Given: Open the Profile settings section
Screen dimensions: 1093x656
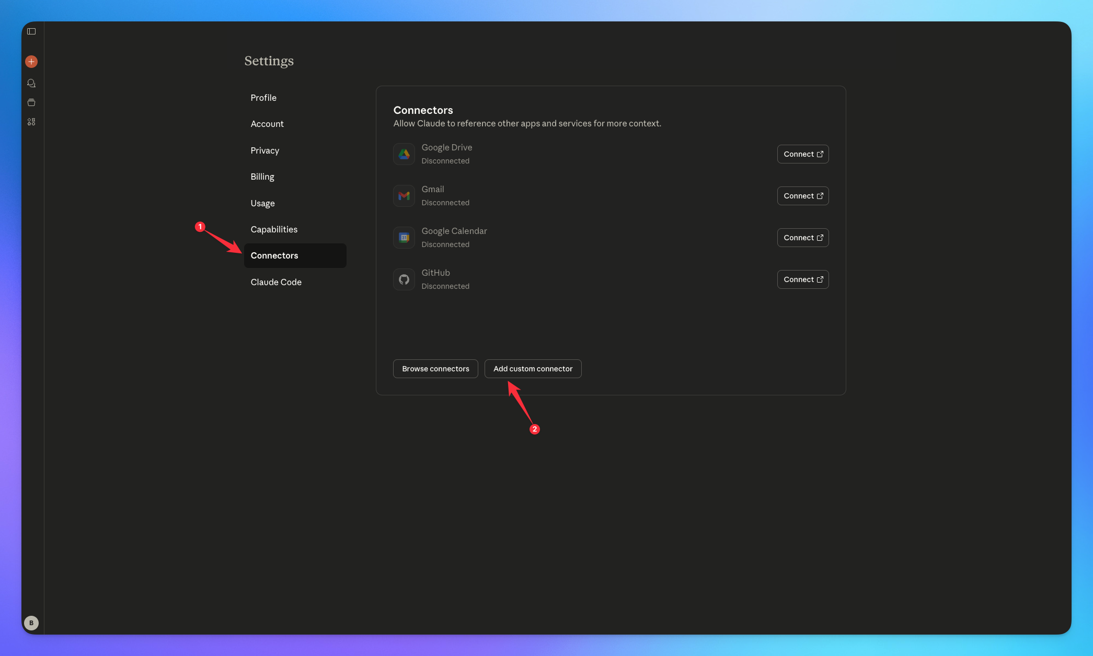Looking at the screenshot, I should pos(263,98).
